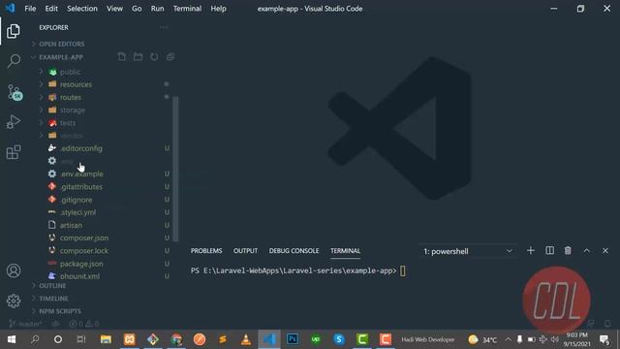Open File Explorer from the taskbar
The image size is (620, 349).
[106, 339]
